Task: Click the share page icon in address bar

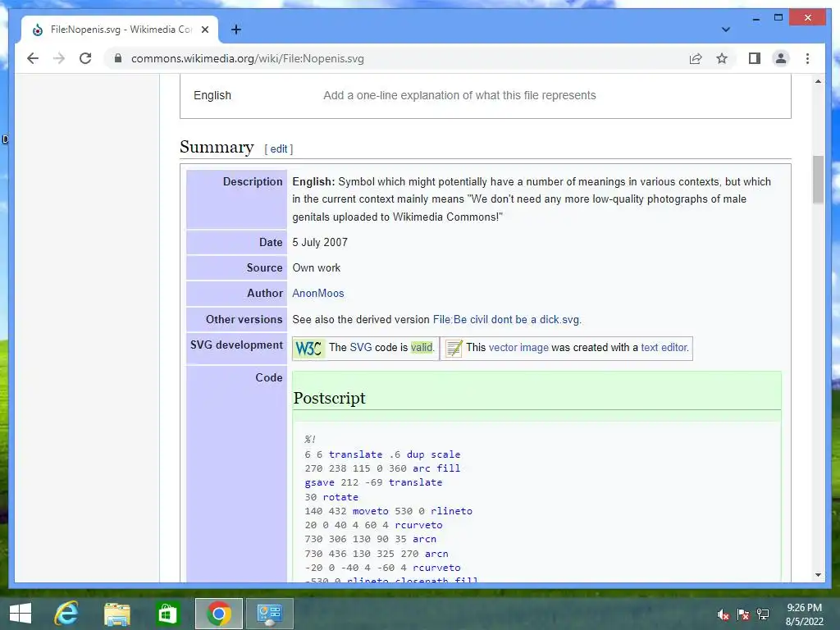Action: pyautogui.click(x=696, y=58)
